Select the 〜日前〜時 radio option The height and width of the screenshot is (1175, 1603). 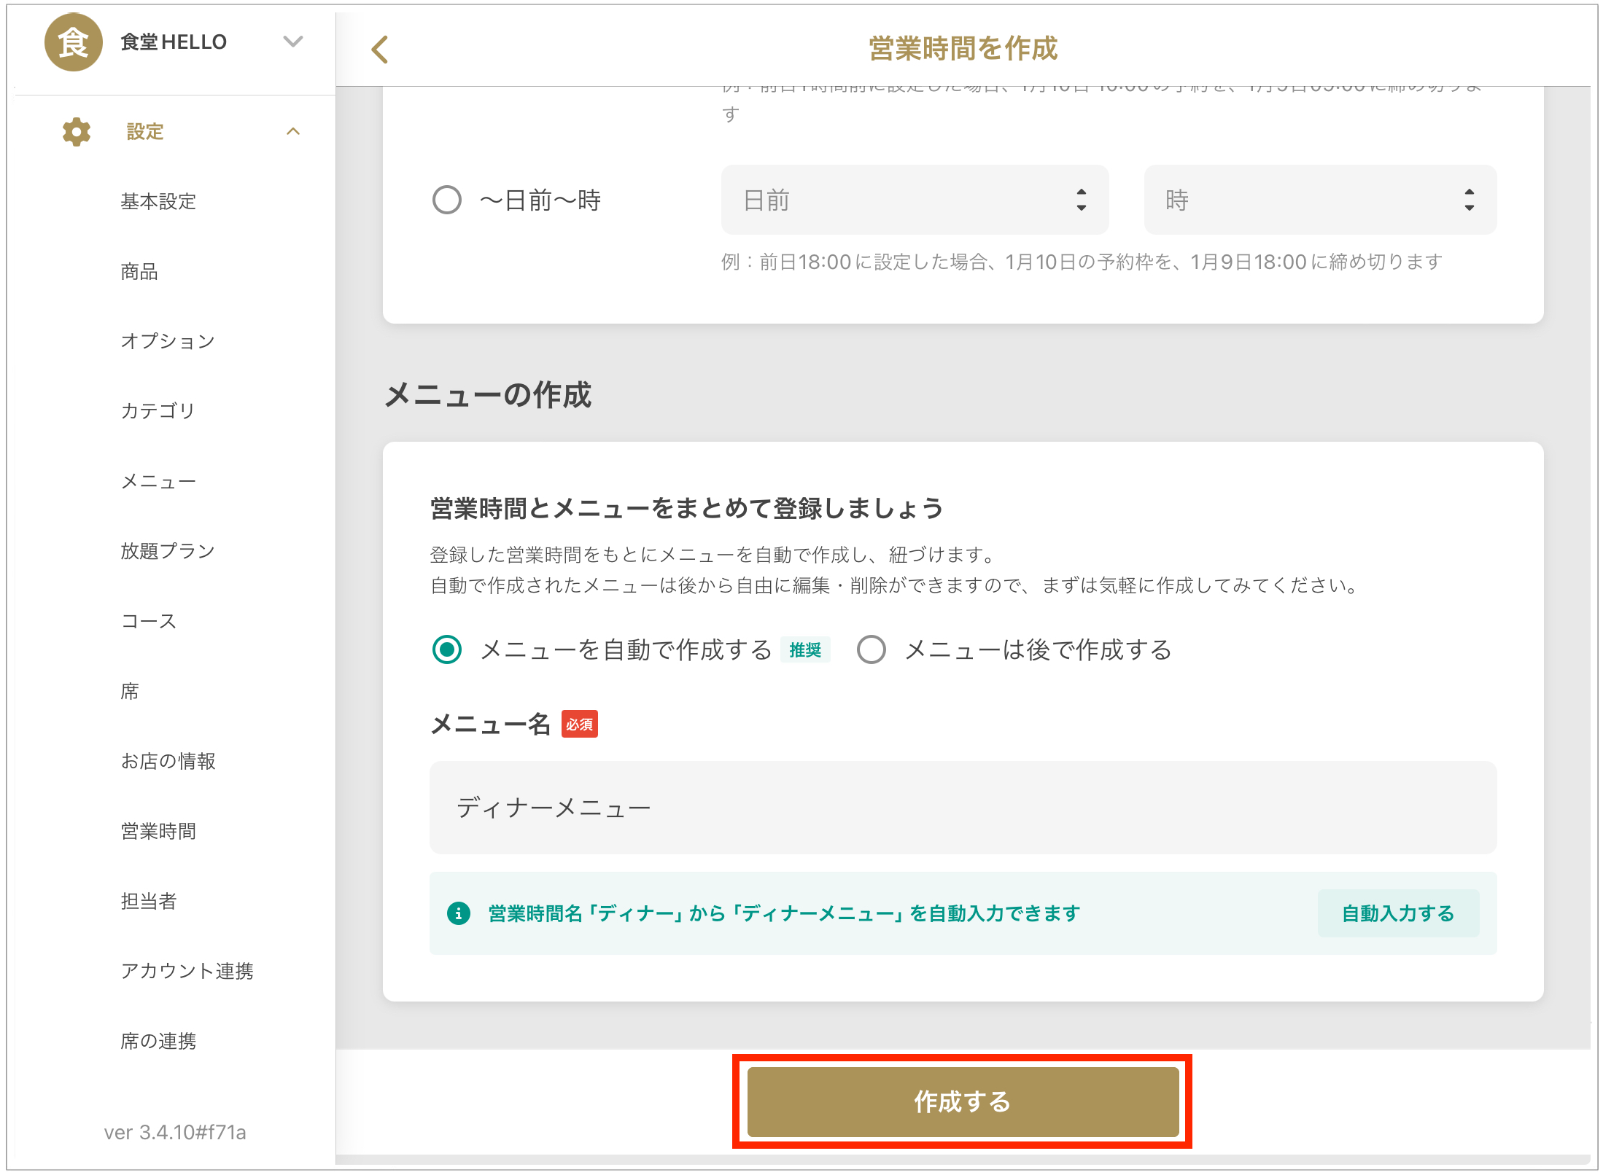click(x=447, y=200)
